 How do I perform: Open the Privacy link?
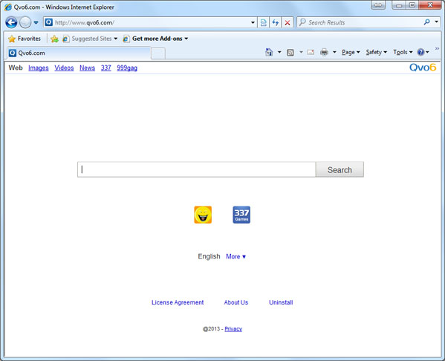click(233, 329)
